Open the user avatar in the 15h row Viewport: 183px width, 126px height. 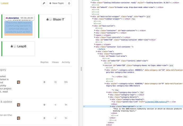pyautogui.click(x=19, y=82)
